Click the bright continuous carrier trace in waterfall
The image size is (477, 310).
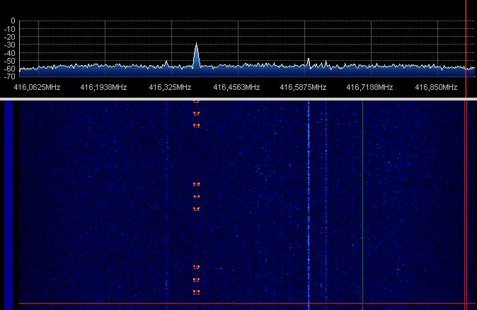pos(309,204)
